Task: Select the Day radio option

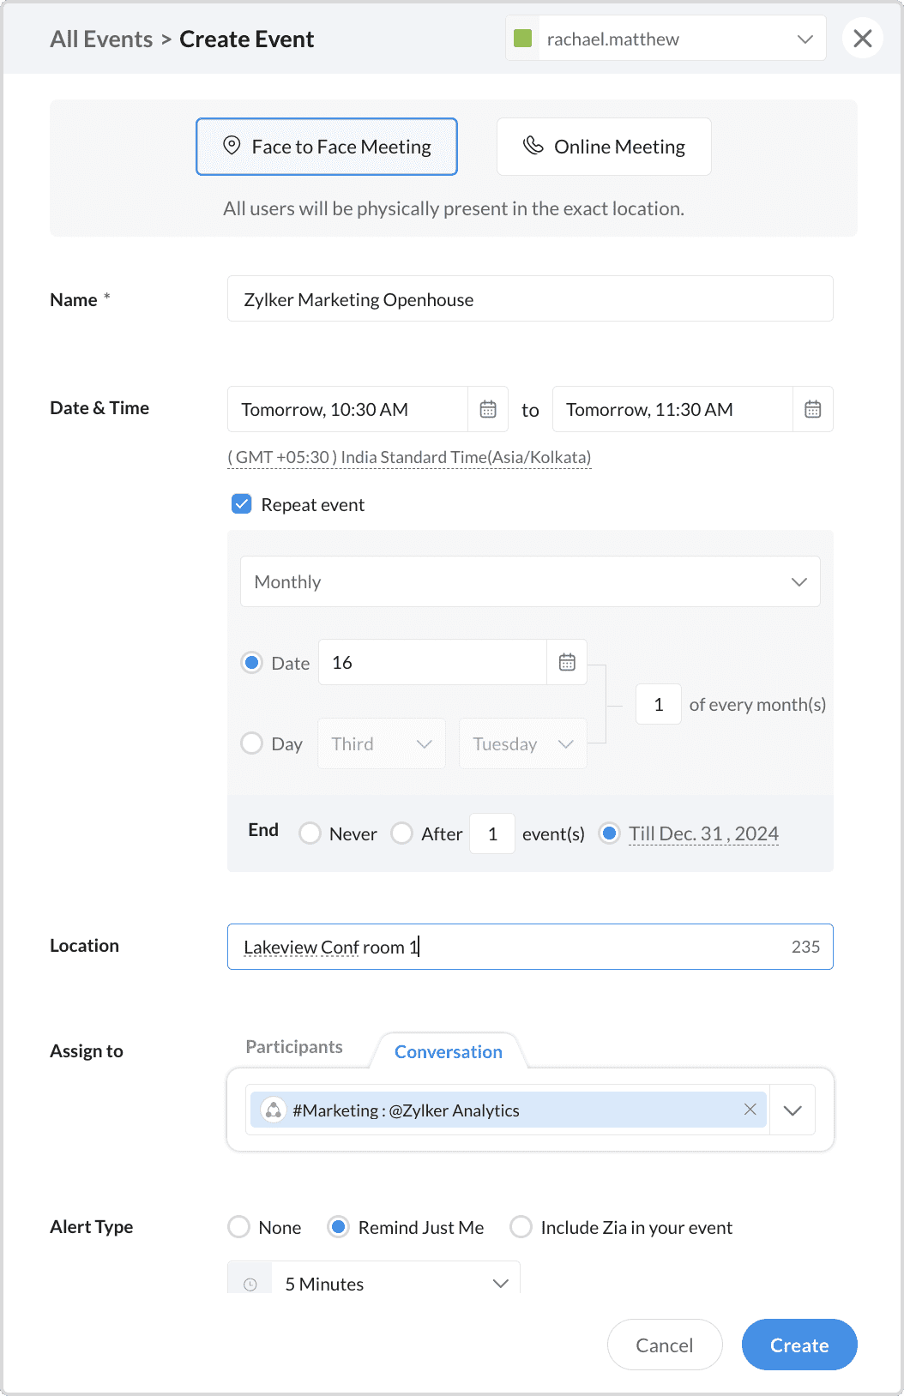Action: pos(252,743)
